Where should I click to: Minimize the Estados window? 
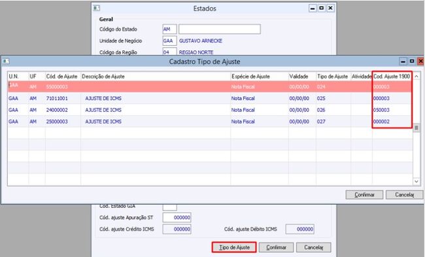313,8
